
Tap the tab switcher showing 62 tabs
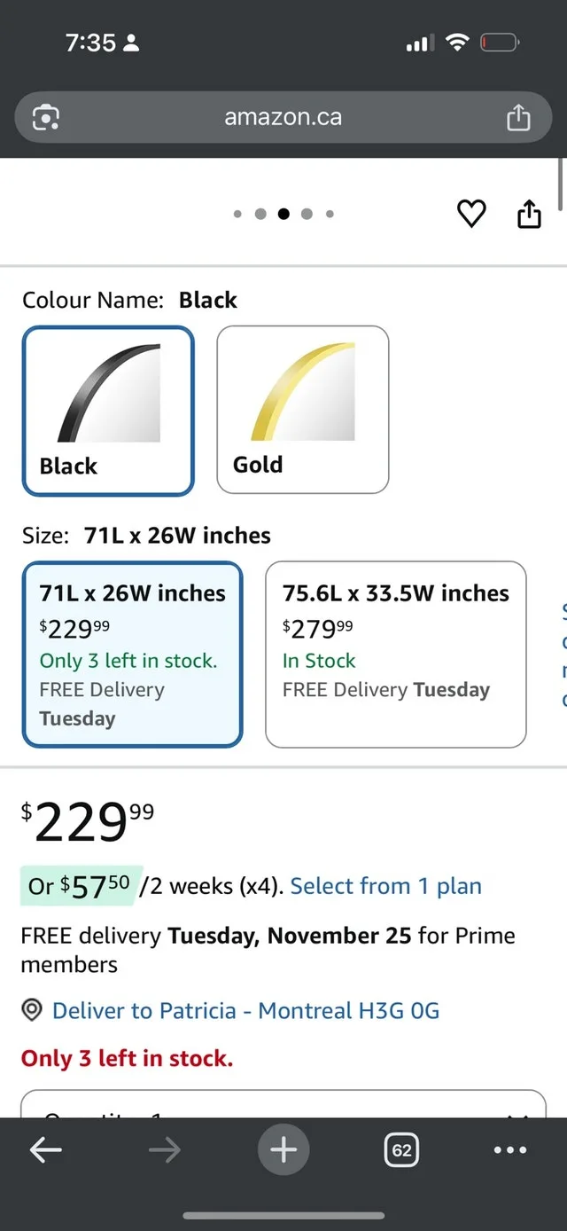[x=401, y=1149]
